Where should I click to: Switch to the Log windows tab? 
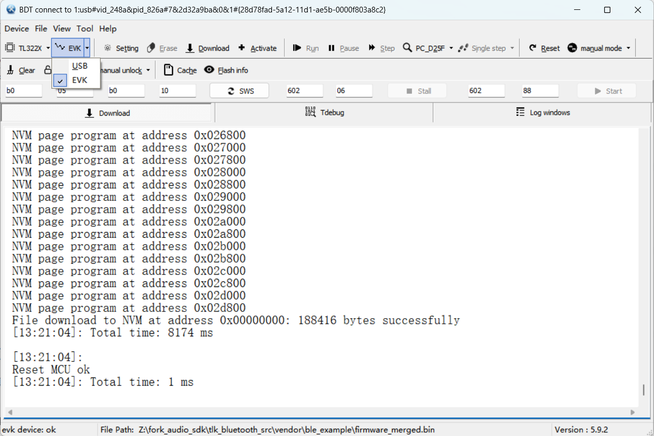click(x=542, y=113)
